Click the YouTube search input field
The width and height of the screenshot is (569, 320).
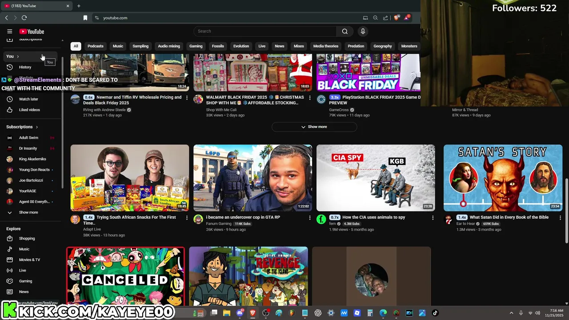[x=265, y=31]
